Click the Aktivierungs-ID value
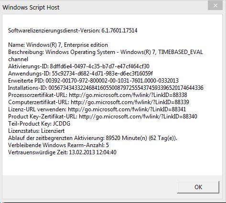Screen dimensions: 226x203 point(99,66)
